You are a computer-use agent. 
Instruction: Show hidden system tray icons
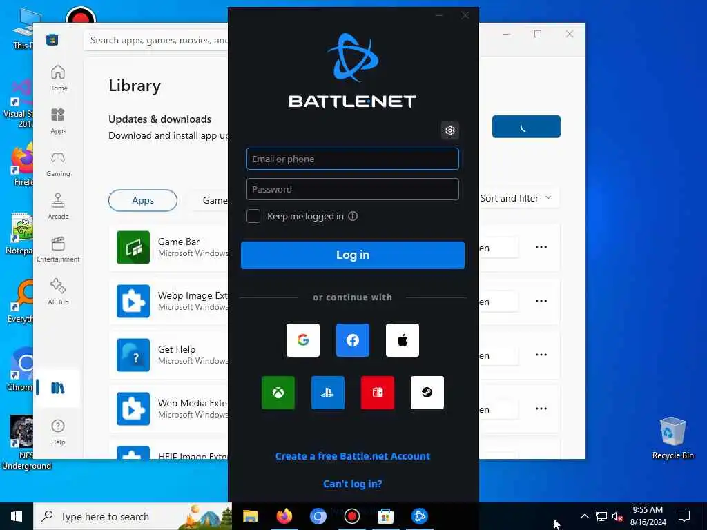[584, 516]
